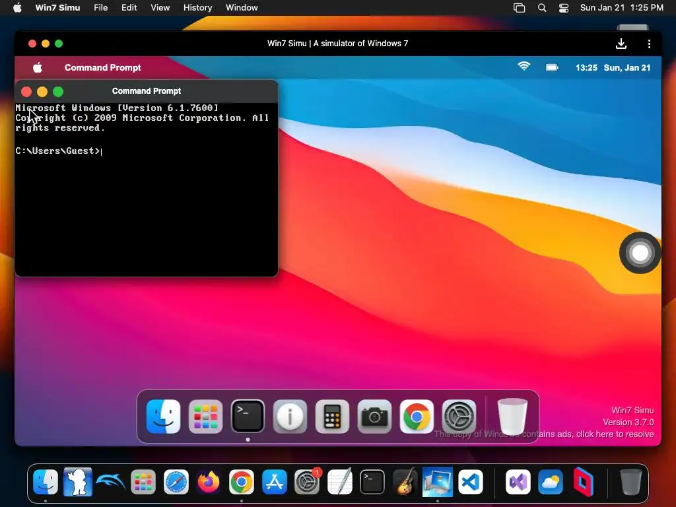Click the Apple logo in simulator menu bar

point(38,68)
